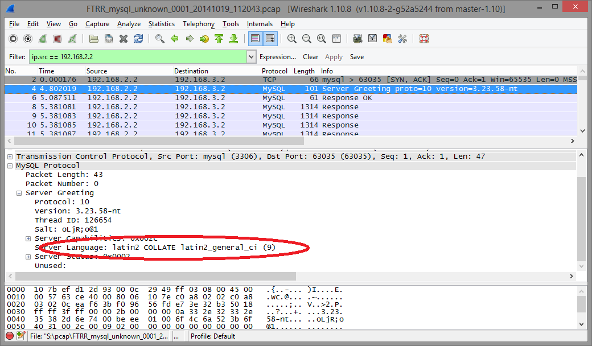Image resolution: width=592 pixels, height=346 pixels.
Task: Jump to the first packet
Action: (x=219, y=39)
